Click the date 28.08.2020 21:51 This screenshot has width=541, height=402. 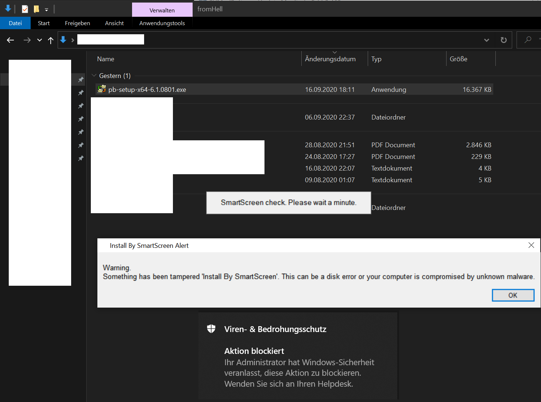330,145
